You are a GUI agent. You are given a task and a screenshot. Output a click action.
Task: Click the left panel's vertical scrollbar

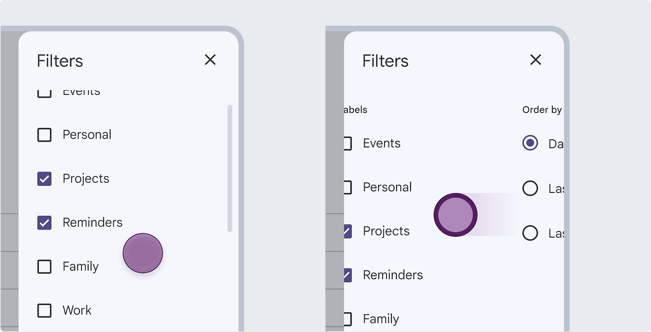(x=230, y=168)
